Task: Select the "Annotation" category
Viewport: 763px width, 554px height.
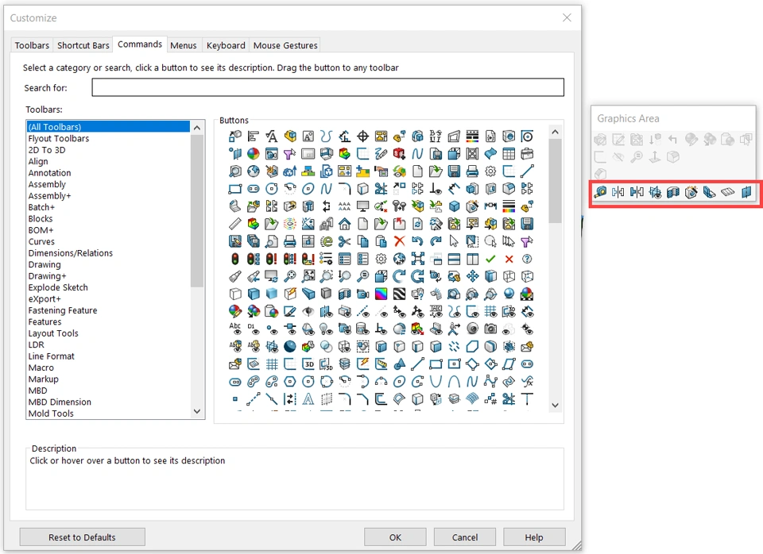Action: [x=49, y=173]
